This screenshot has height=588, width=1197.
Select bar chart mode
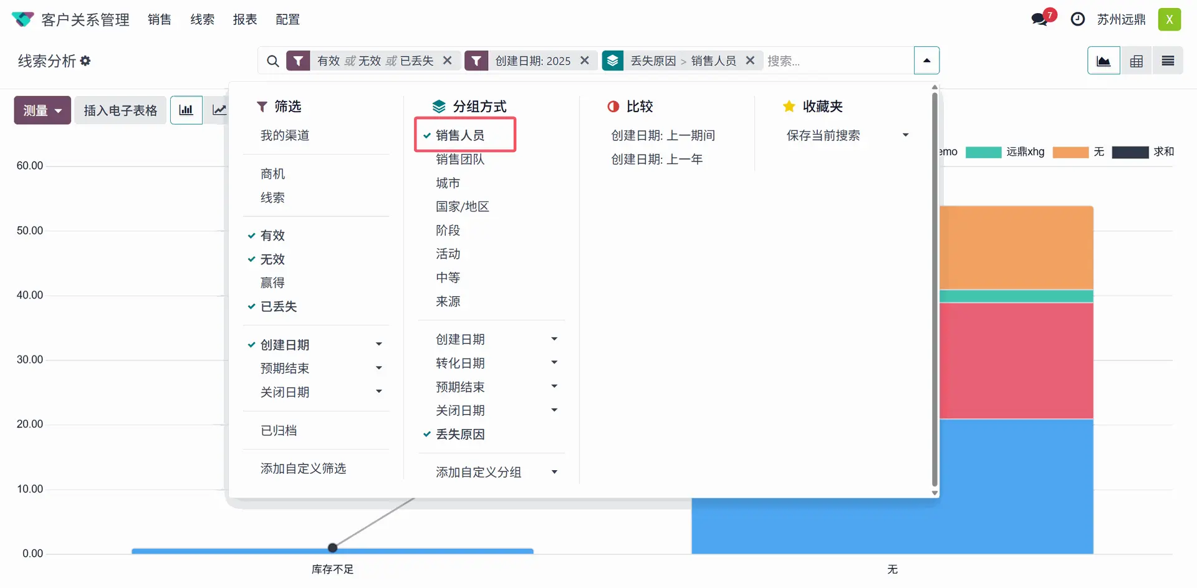point(186,110)
